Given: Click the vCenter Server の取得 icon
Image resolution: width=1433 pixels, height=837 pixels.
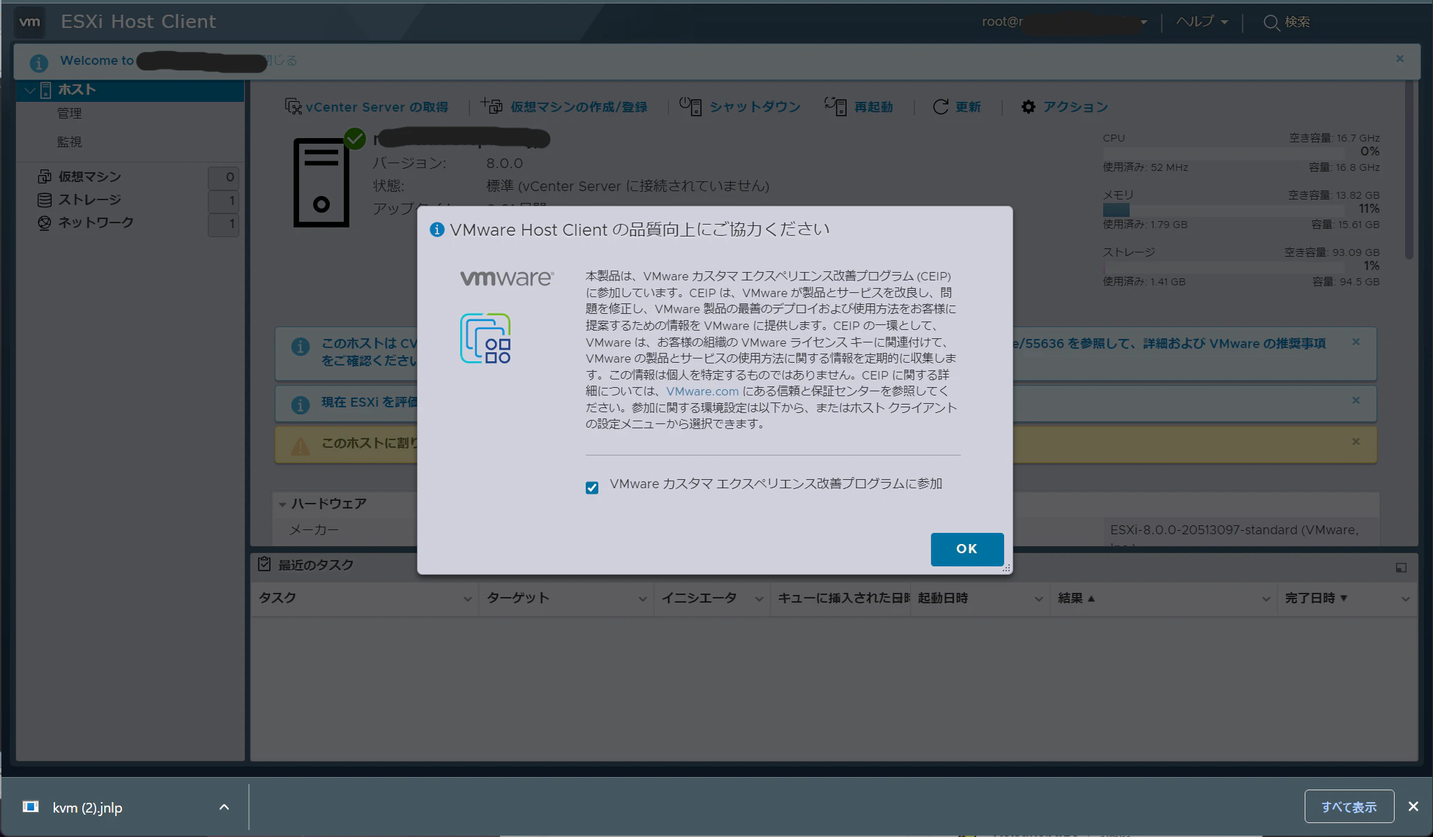Looking at the screenshot, I should click(x=293, y=106).
